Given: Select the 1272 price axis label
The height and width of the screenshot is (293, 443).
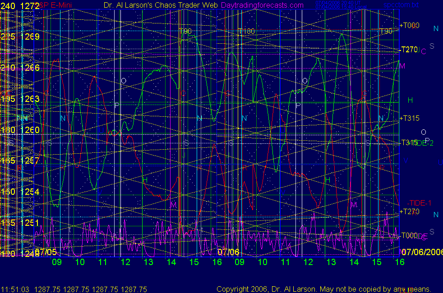Looking at the screenshot, I should tap(30, 5).
